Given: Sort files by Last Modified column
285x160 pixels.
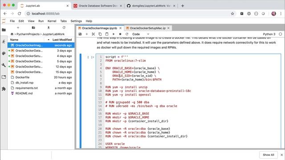Looking at the screenshot, I should coord(62,40).
